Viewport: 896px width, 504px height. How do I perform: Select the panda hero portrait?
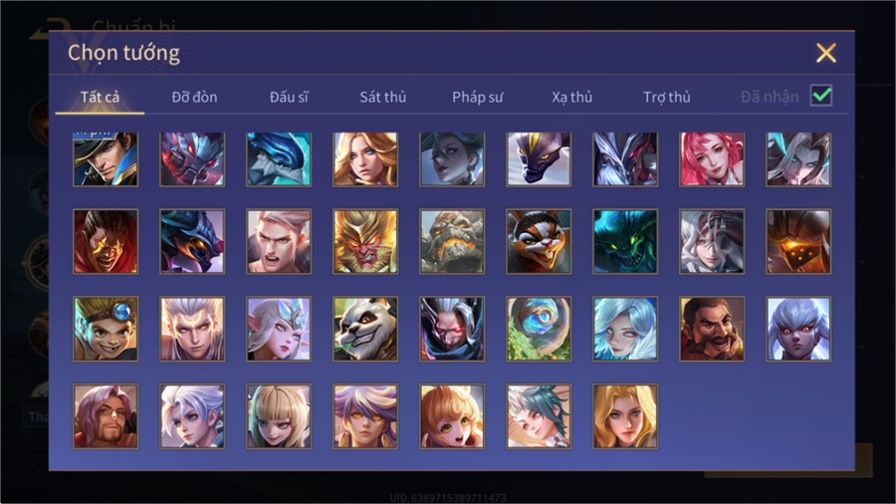point(365,329)
